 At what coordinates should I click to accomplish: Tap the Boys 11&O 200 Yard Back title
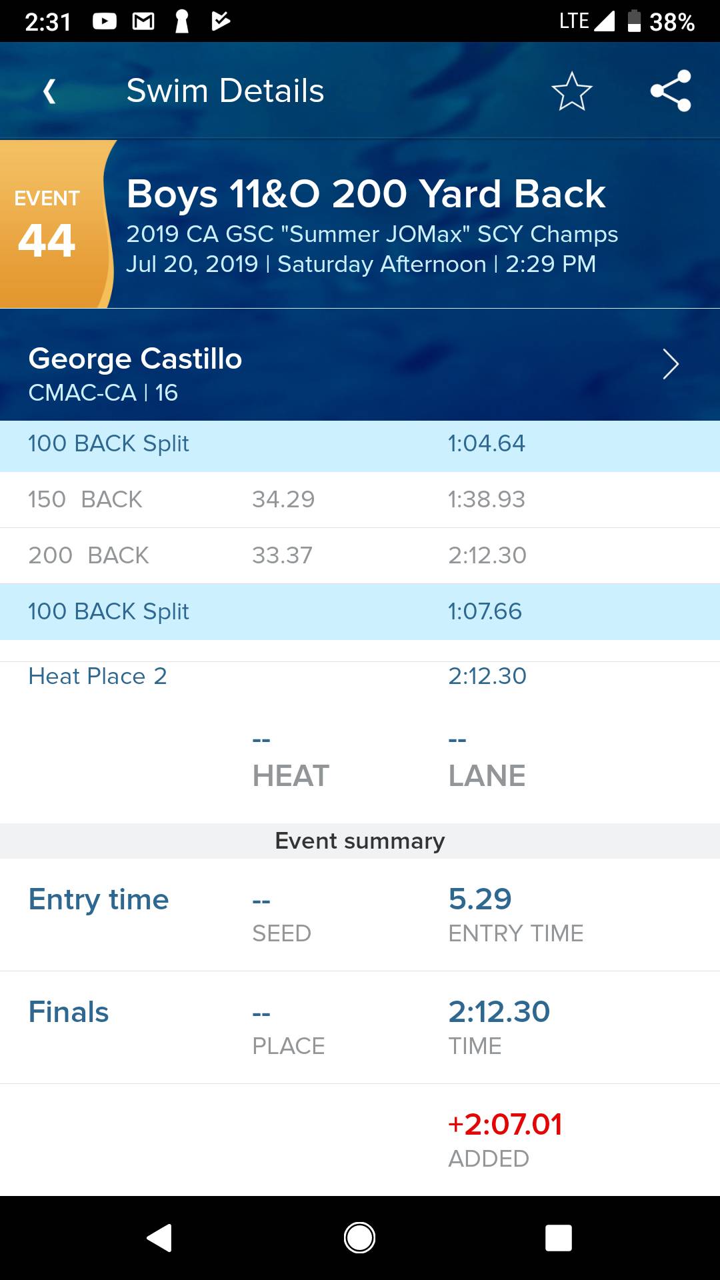[x=365, y=194]
